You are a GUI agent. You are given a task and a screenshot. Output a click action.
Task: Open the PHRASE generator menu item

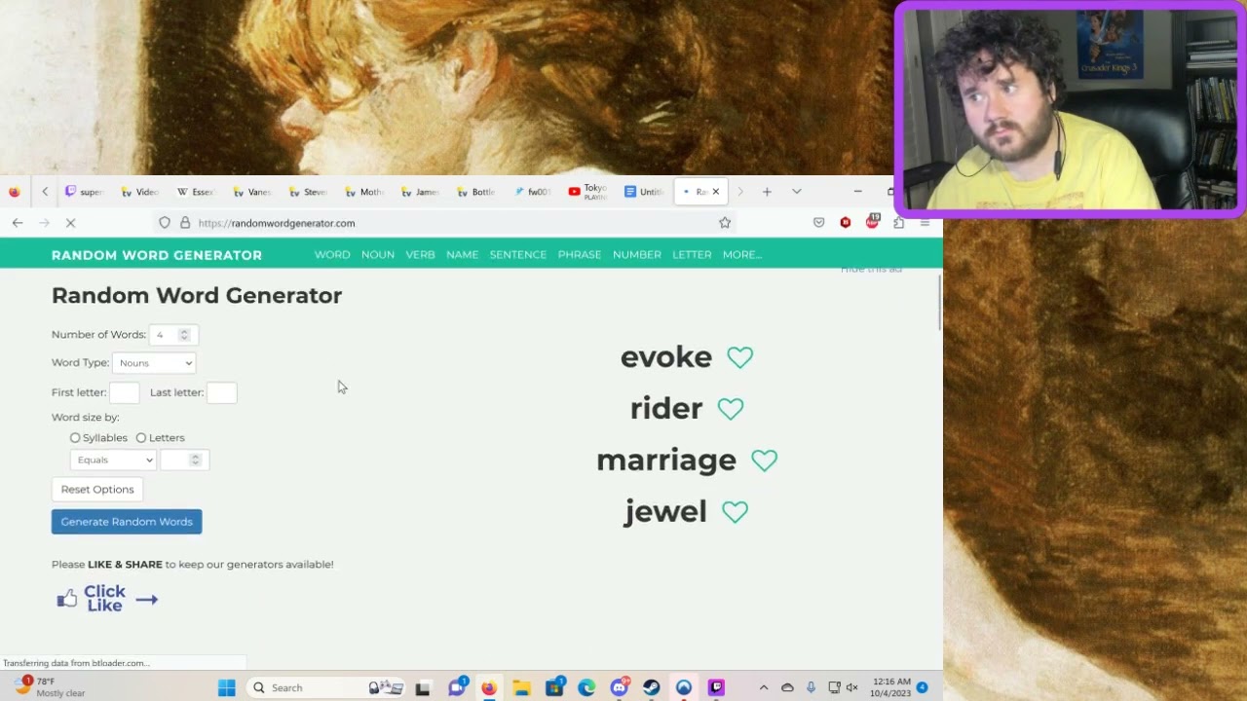pyautogui.click(x=580, y=255)
